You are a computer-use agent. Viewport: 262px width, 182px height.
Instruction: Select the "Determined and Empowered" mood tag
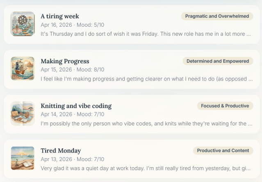[x=218, y=61]
